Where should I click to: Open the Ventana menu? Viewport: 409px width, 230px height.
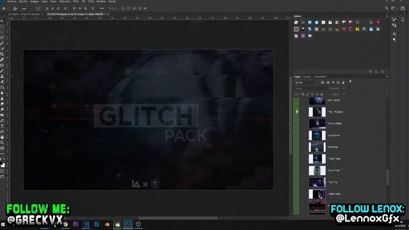pyautogui.click(x=101, y=1)
